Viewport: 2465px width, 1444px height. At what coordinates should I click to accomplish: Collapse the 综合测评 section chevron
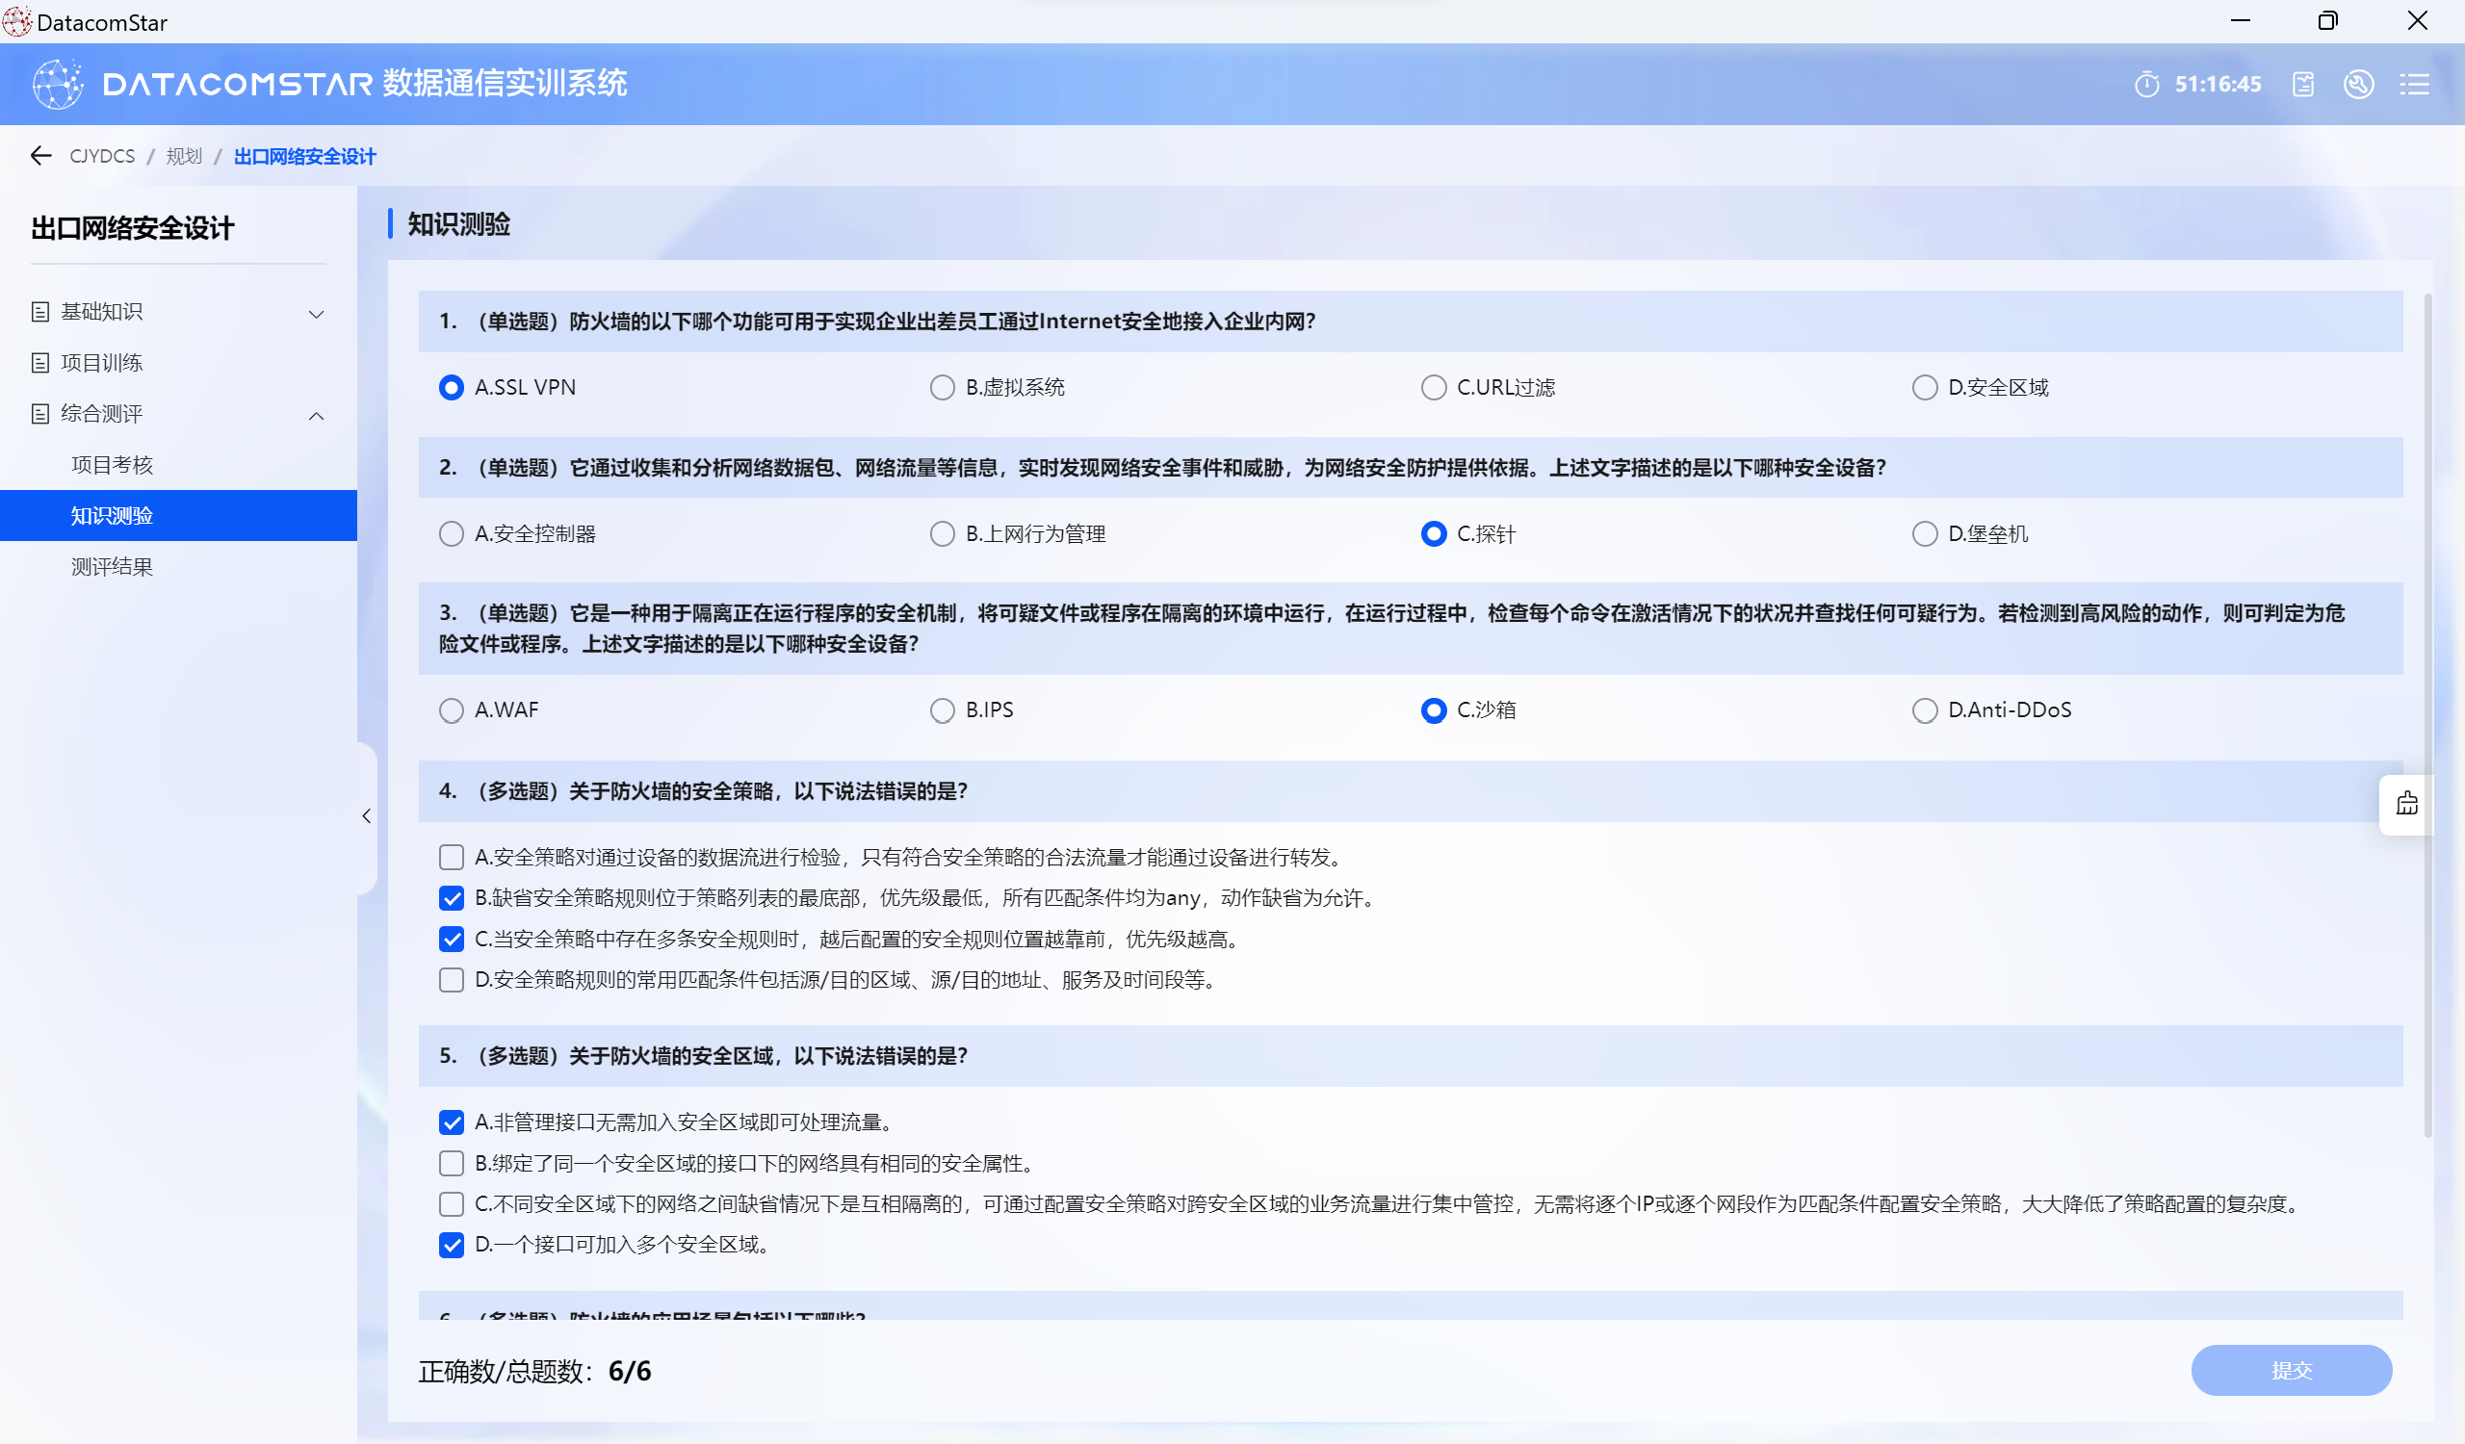[316, 416]
